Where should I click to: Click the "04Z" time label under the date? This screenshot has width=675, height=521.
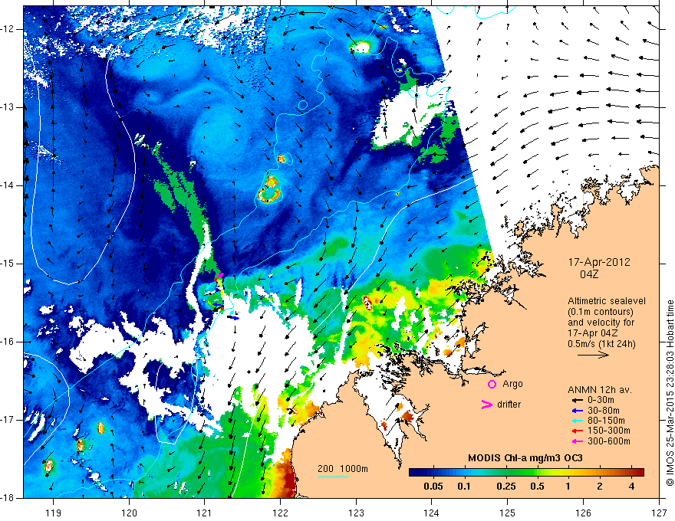click(x=589, y=274)
